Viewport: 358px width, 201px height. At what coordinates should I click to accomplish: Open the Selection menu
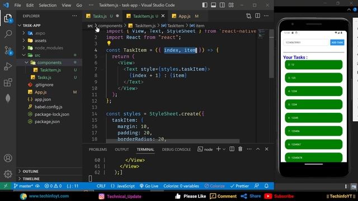click(x=48, y=5)
